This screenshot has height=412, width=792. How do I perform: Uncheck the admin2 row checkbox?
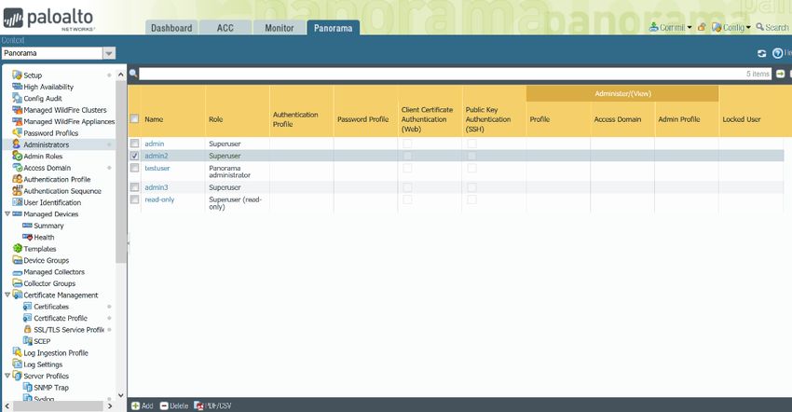[134, 156]
